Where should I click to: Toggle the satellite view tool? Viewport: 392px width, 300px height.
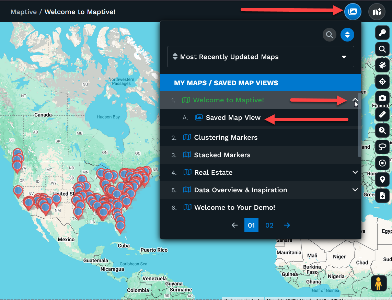[x=382, y=65]
